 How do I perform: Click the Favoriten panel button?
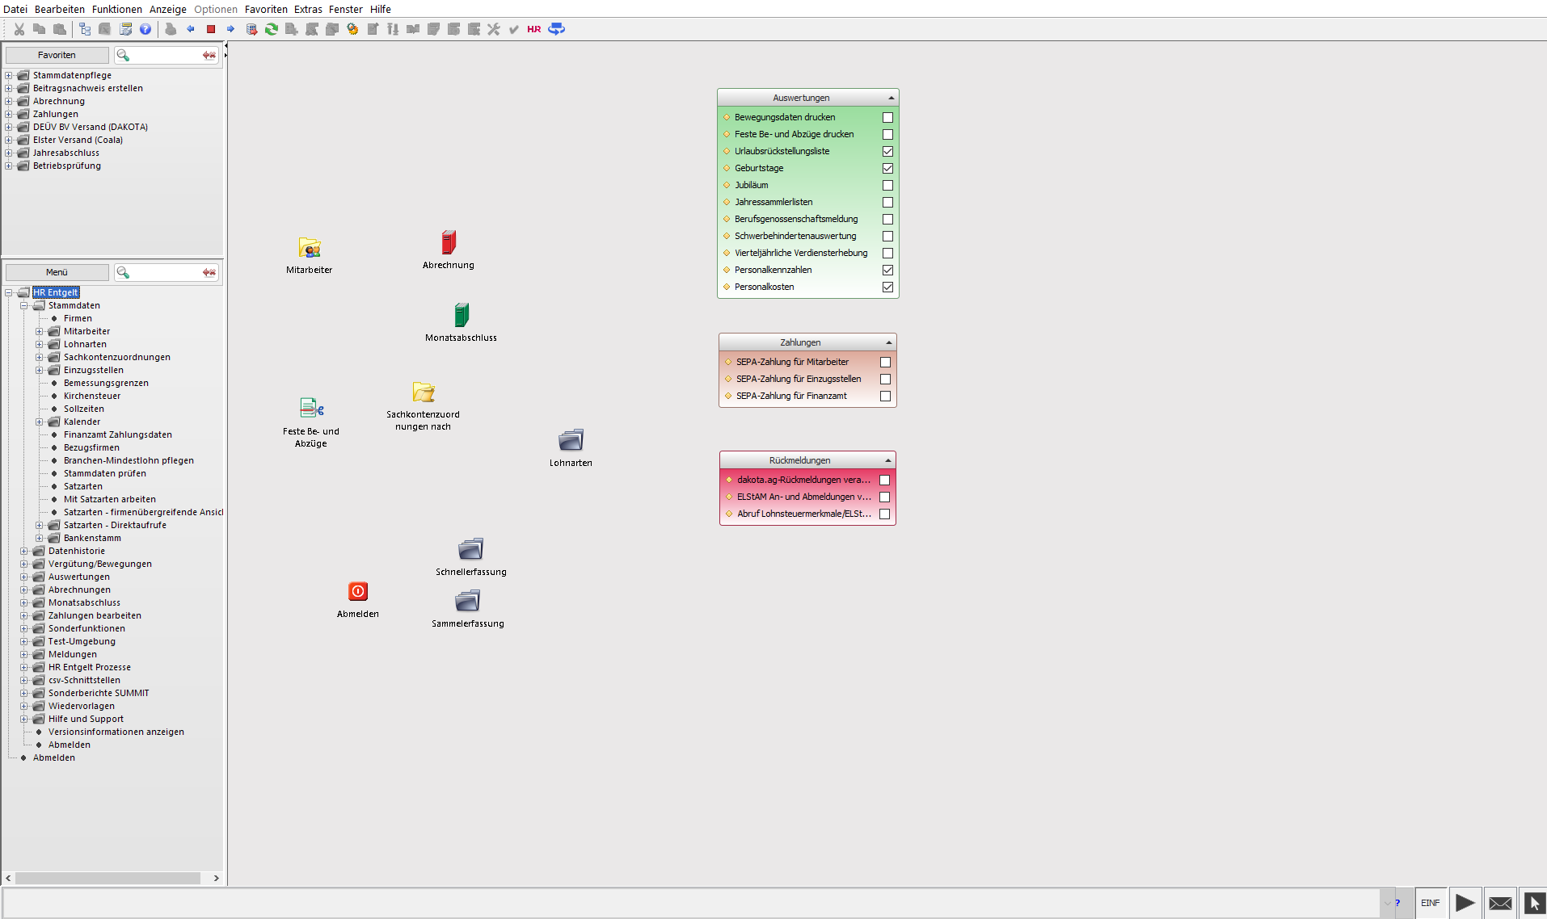pyautogui.click(x=57, y=55)
